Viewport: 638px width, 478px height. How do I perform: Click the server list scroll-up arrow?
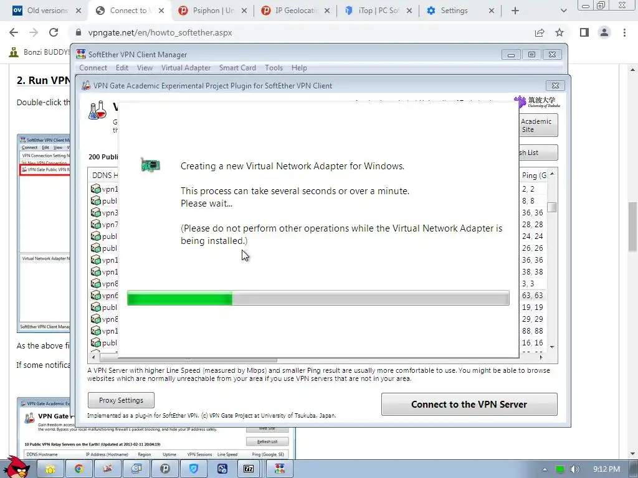tap(552, 174)
